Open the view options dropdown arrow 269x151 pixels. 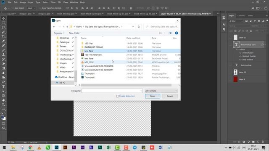point(164,33)
